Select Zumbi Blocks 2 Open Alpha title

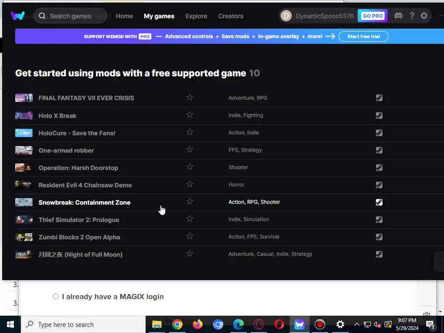click(x=79, y=237)
